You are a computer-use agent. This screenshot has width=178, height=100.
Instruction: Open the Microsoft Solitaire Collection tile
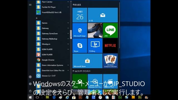click(x=110, y=61)
